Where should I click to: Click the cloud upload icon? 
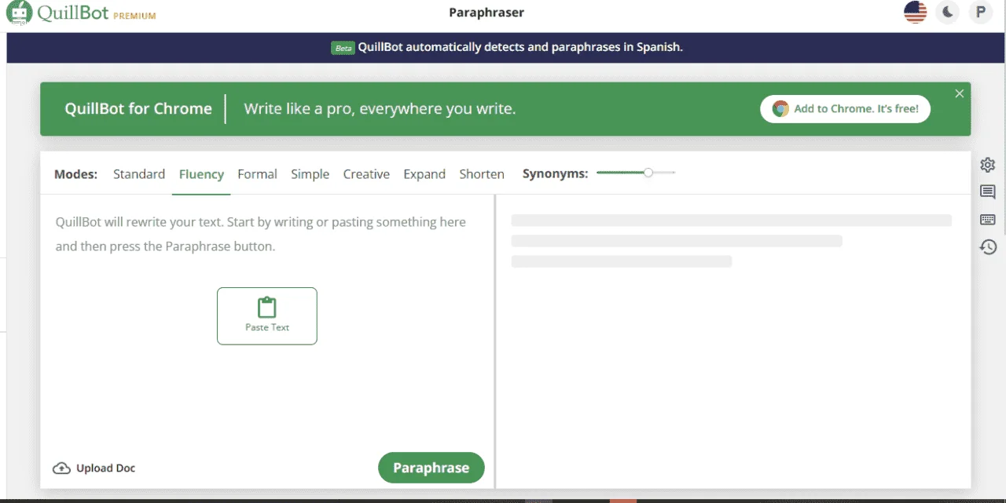(x=61, y=468)
